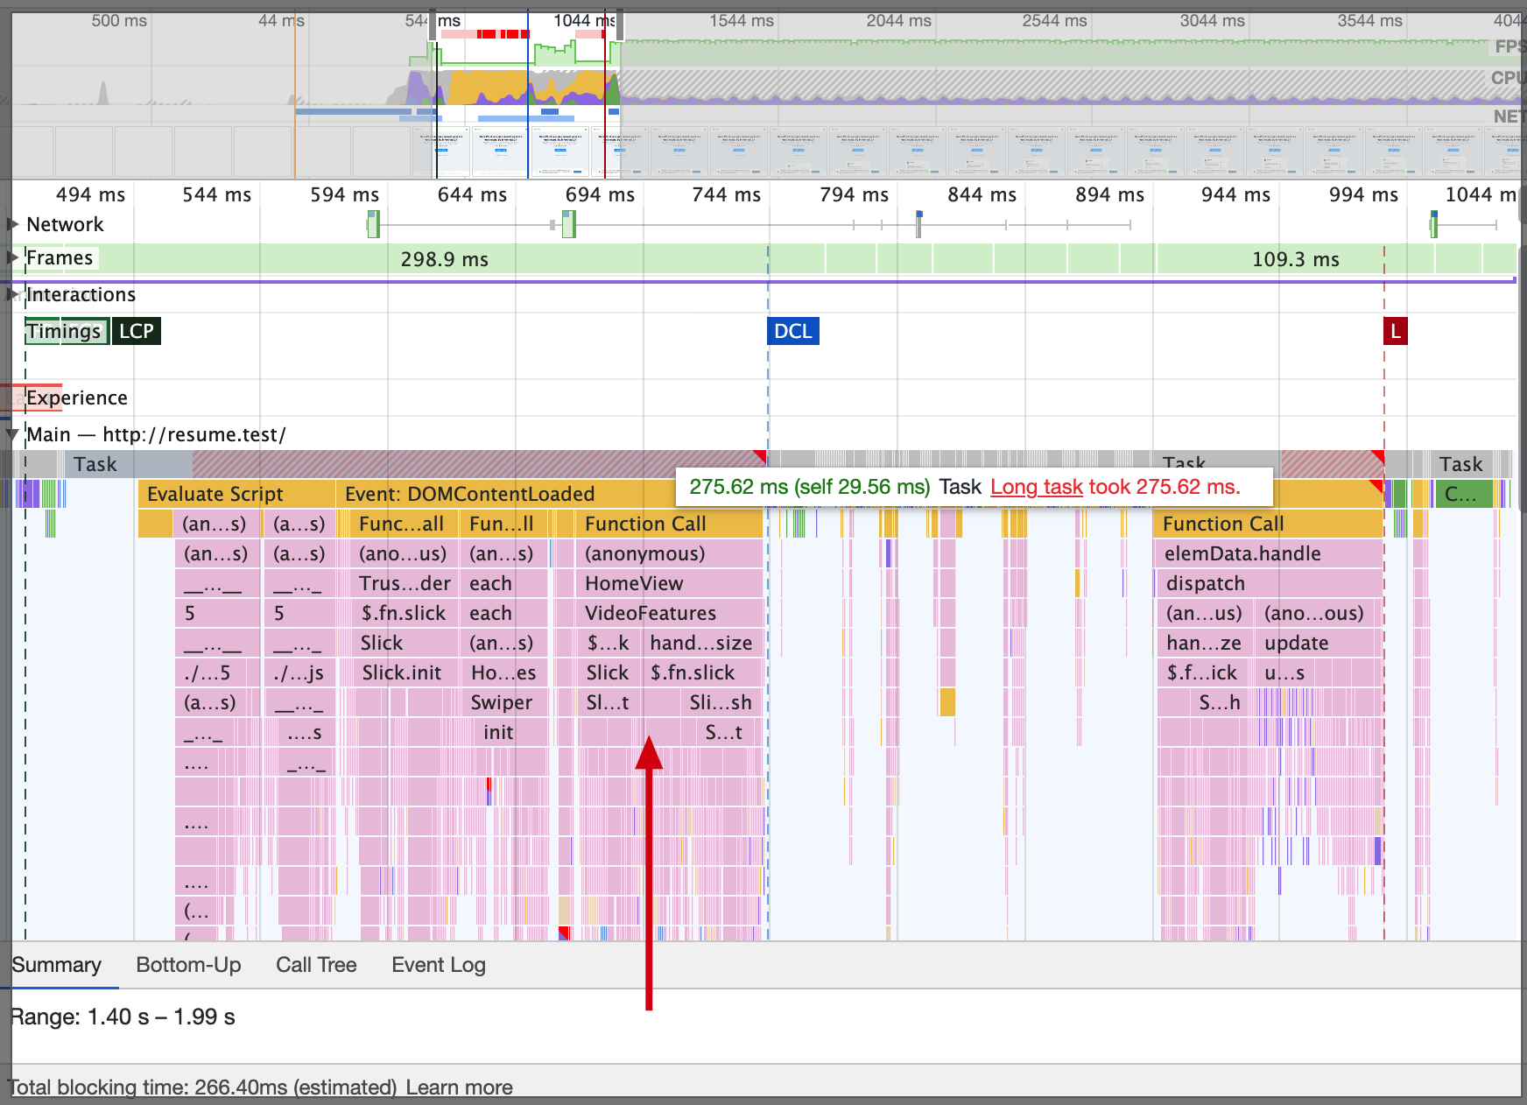The width and height of the screenshot is (1527, 1105).
Task: Click the (anonymous) entry above HomeView
Action: click(x=670, y=553)
